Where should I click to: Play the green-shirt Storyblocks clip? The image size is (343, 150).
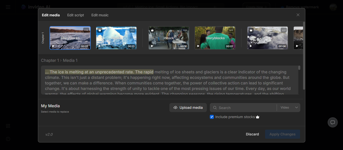coord(198,46)
